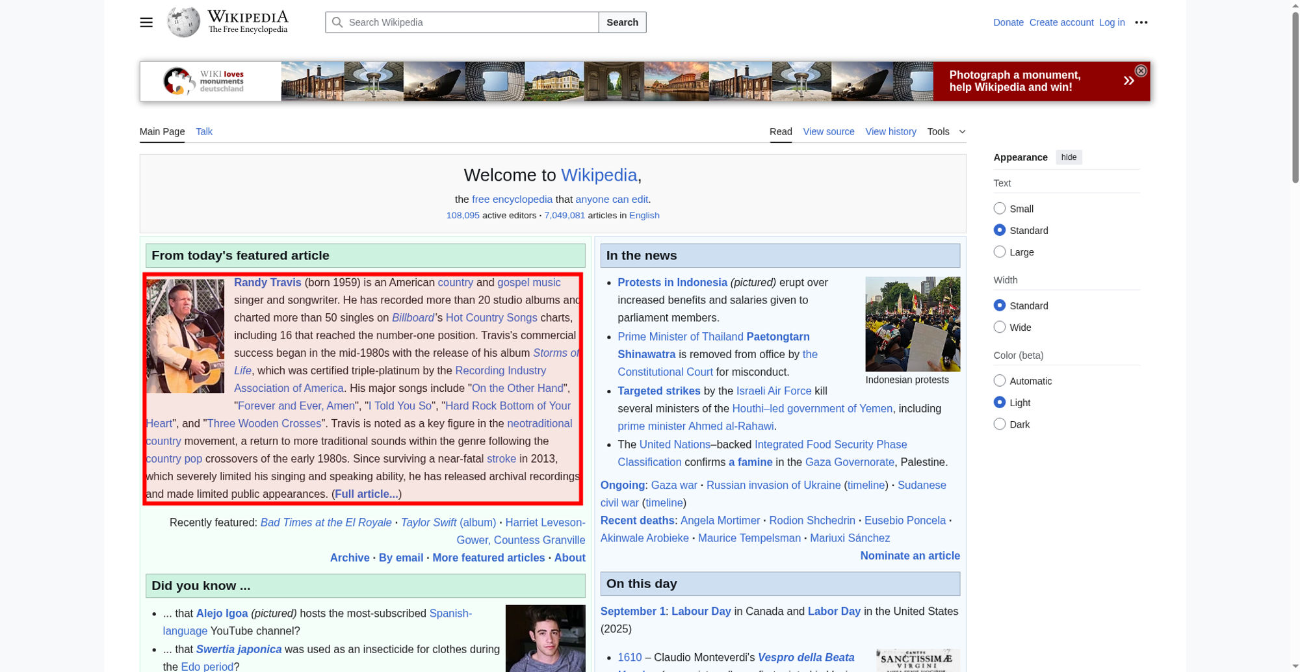
Task: Select Automatic color mode
Action: (1000, 381)
